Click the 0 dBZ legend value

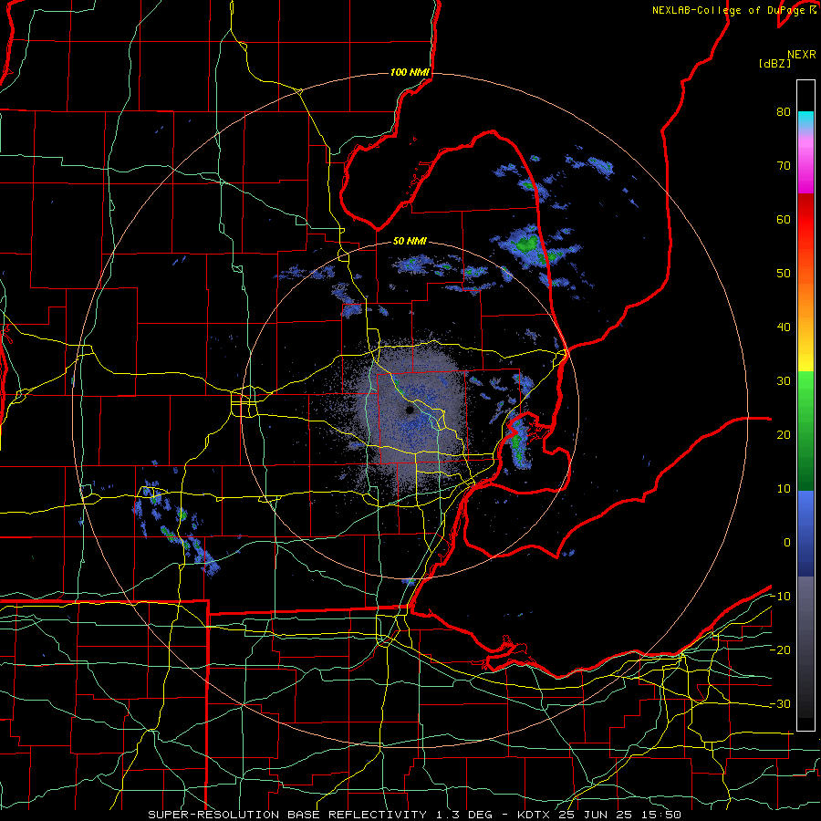(x=787, y=543)
